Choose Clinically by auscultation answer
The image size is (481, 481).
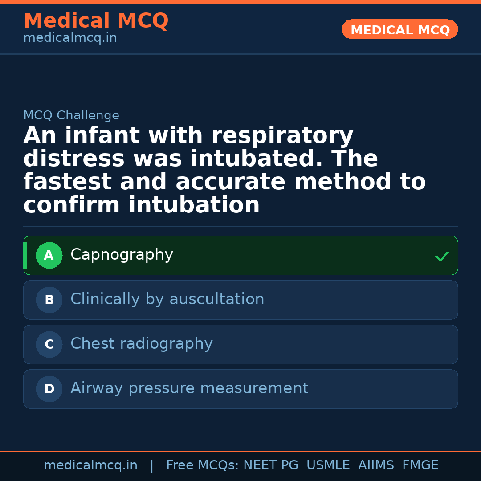coord(167,299)
